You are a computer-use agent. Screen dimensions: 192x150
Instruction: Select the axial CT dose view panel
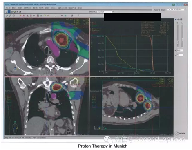pyautogui.click(x=47, y=47)
